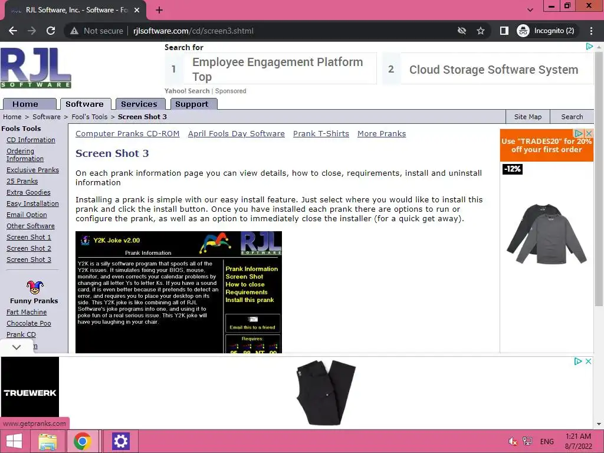Close the bottom TRUEWERK banner ad

point(588,362)
